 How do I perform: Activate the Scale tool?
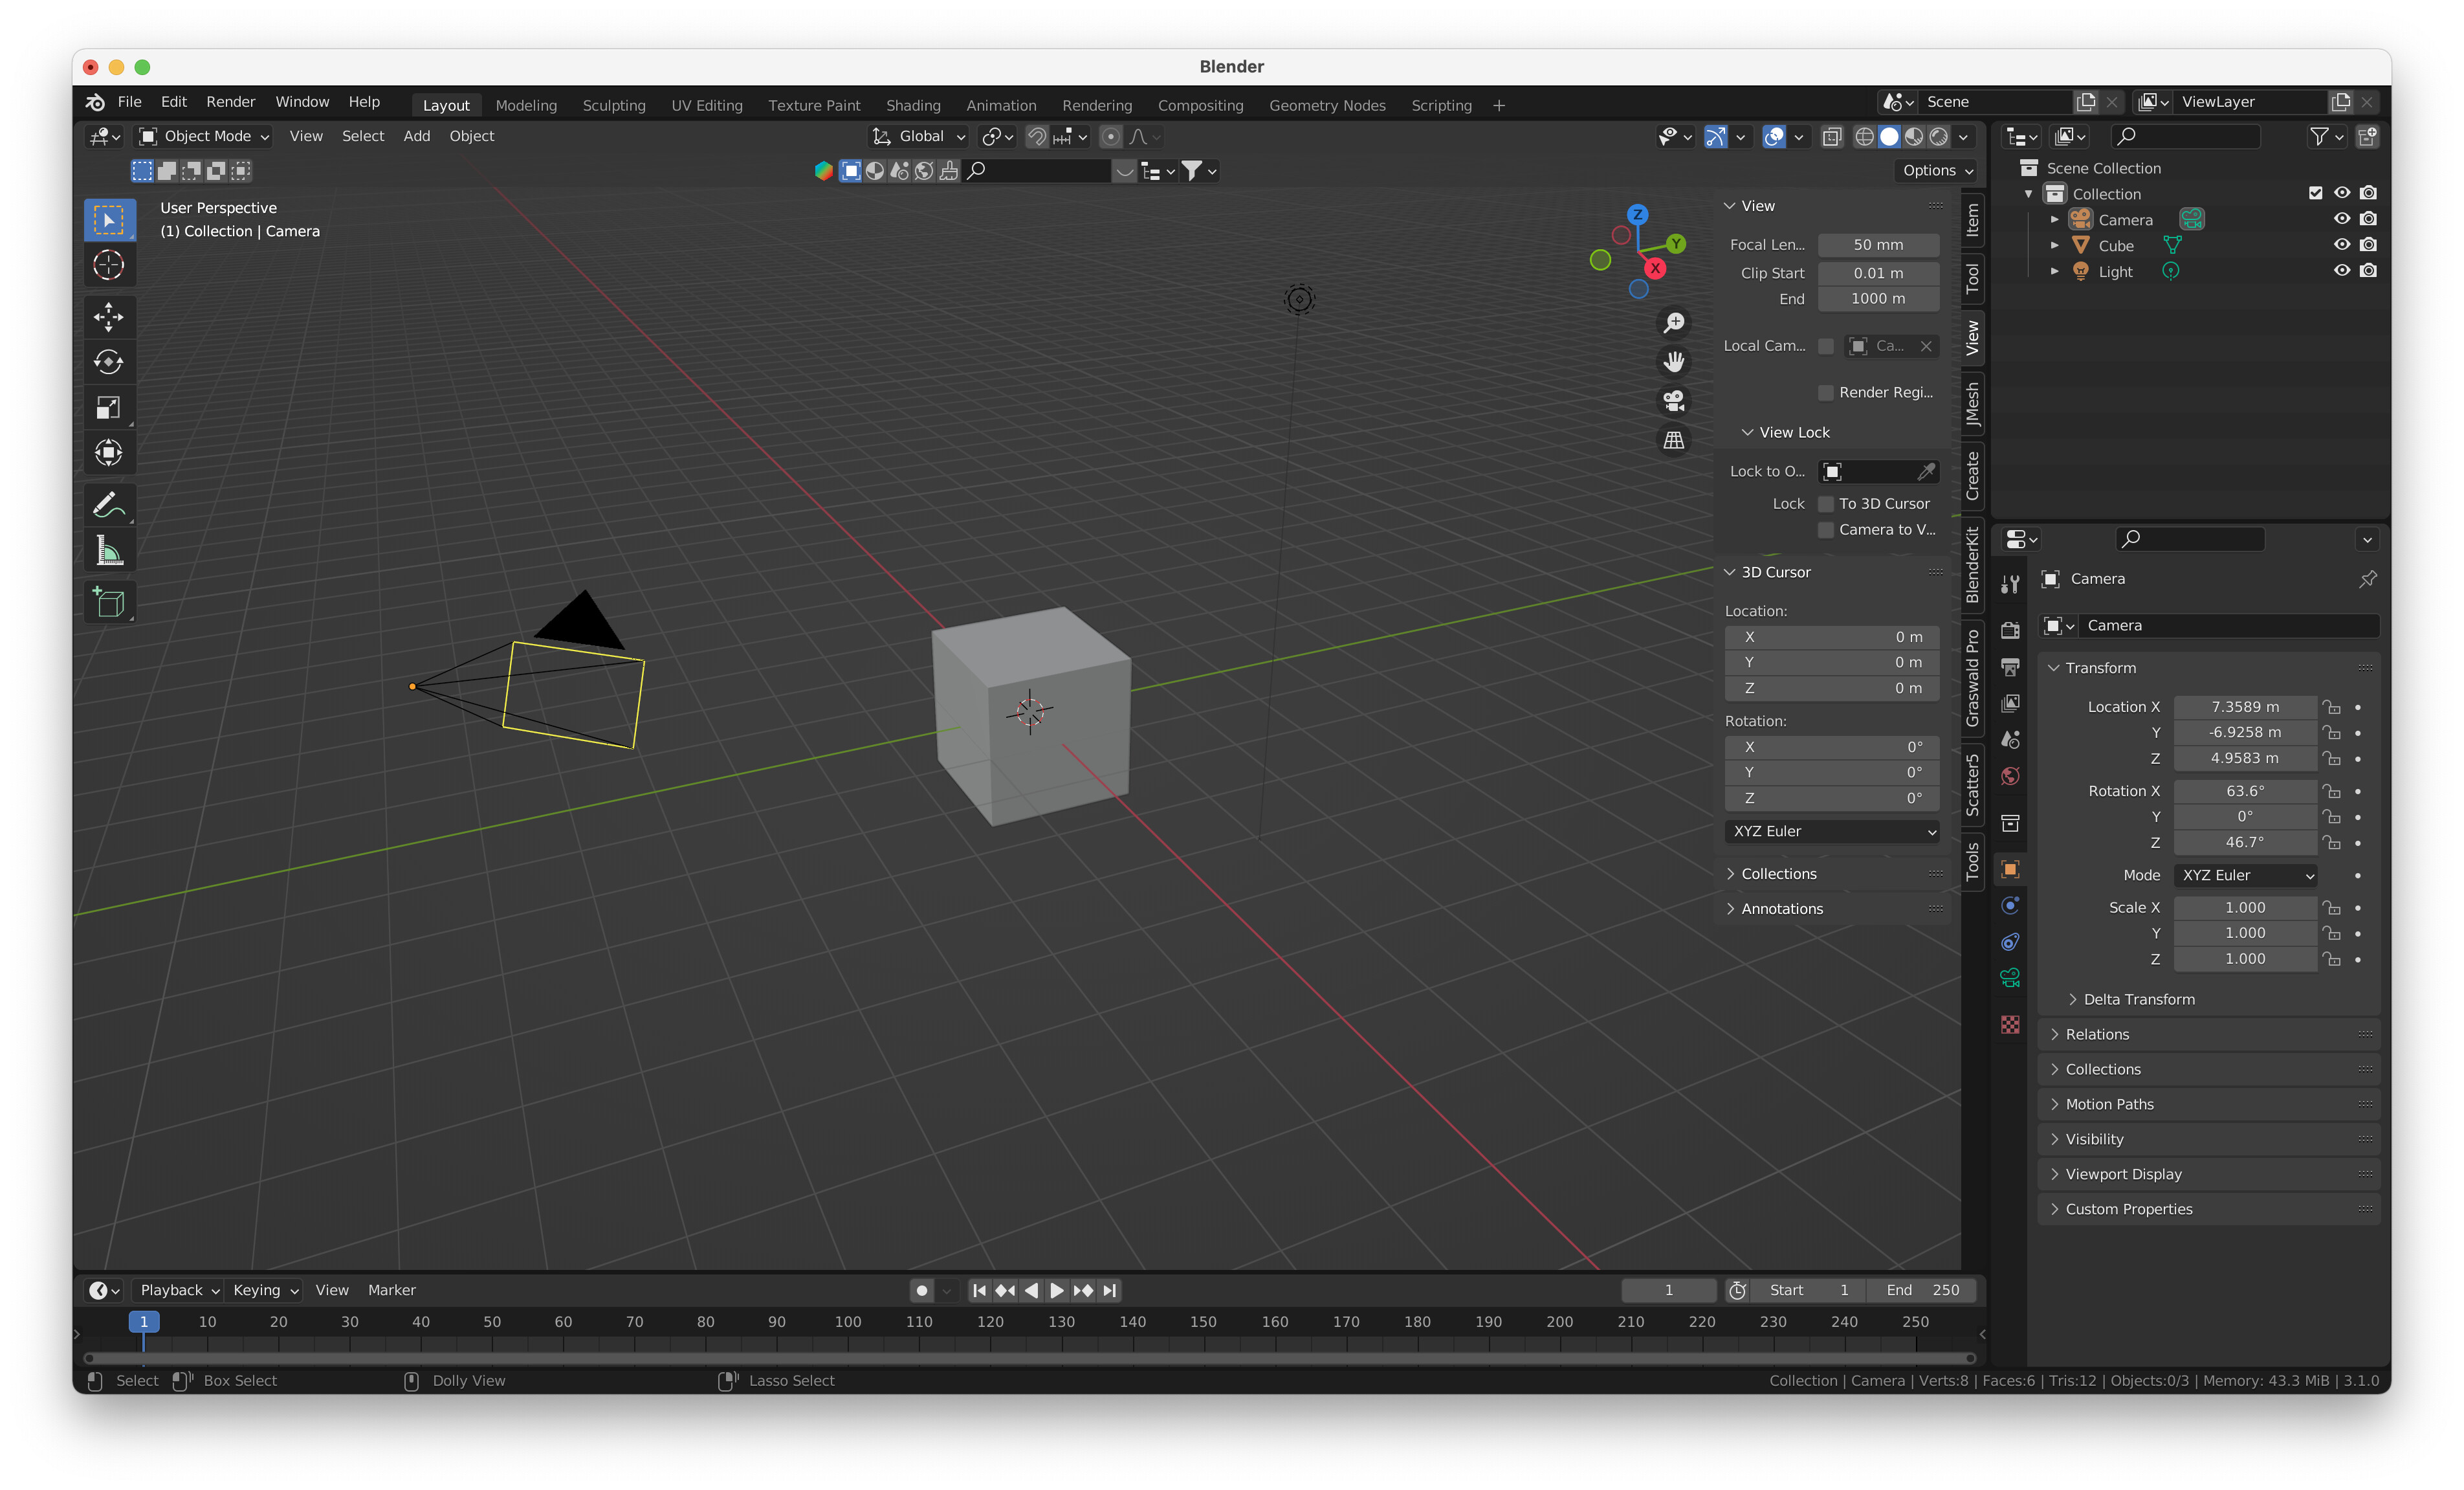(108, 407)
